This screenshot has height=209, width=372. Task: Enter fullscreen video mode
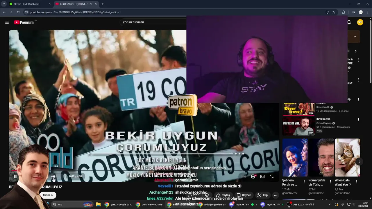[x=271, y=176]
